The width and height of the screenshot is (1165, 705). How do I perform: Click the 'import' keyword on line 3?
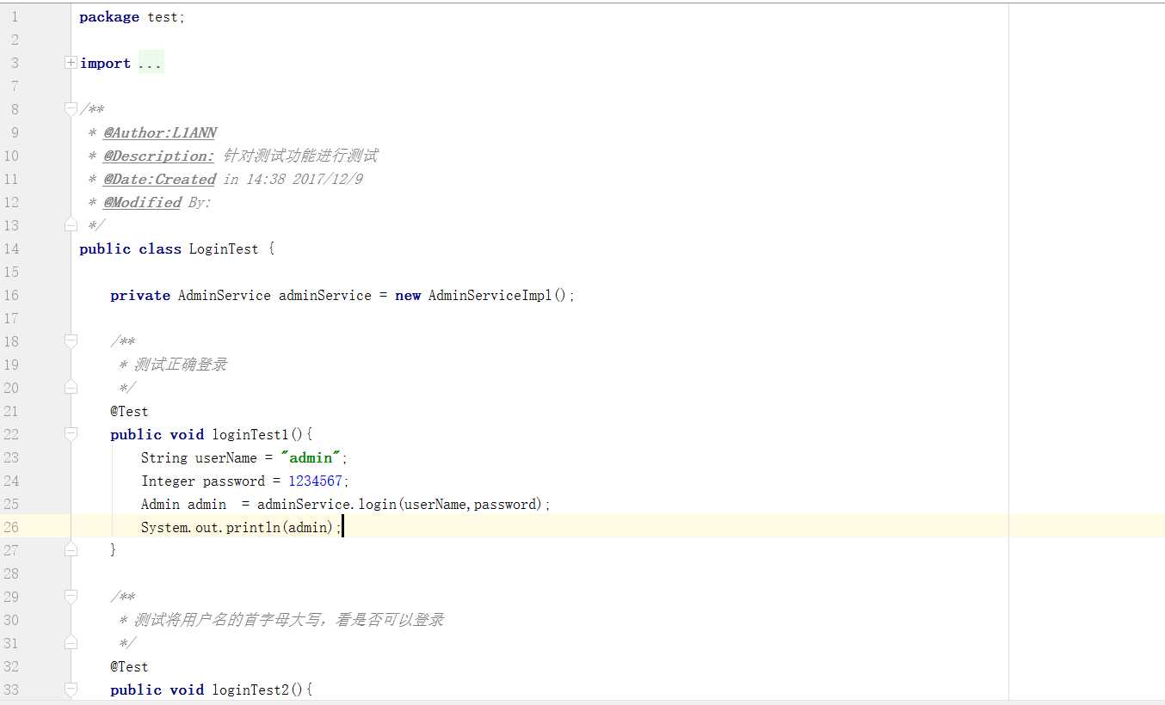click(x=105, y=64)
